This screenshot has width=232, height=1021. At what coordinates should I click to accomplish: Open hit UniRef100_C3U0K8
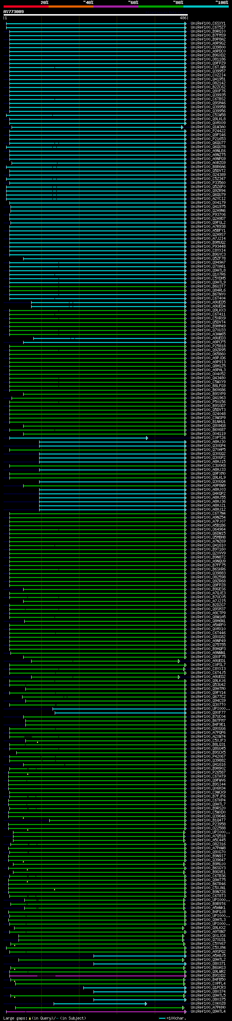tap(208, 466)
